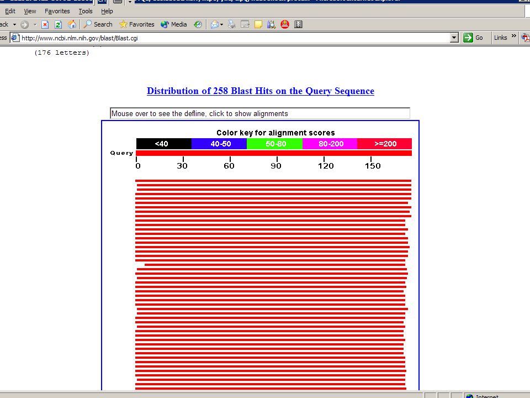Click the yellow note toolbar icon
The width and height of the screenshot is (530, 398).
click(258, 24)
